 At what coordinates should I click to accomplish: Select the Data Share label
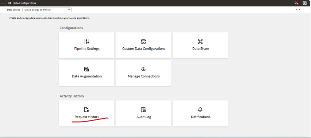(x=200, y=49)
